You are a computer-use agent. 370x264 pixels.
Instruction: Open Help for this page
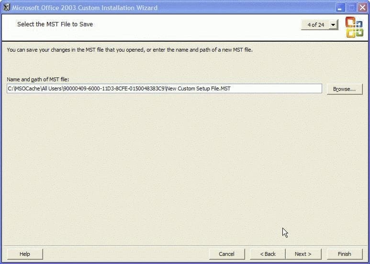(25, 254)
